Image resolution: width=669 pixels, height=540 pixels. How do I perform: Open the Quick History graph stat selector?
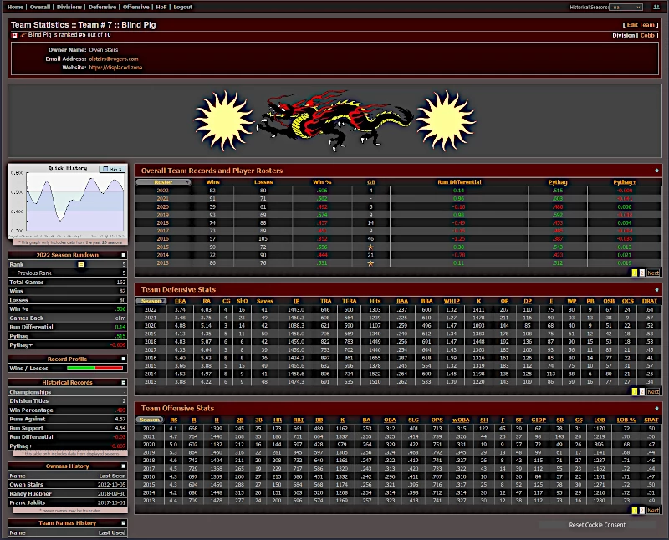point(112,169)
